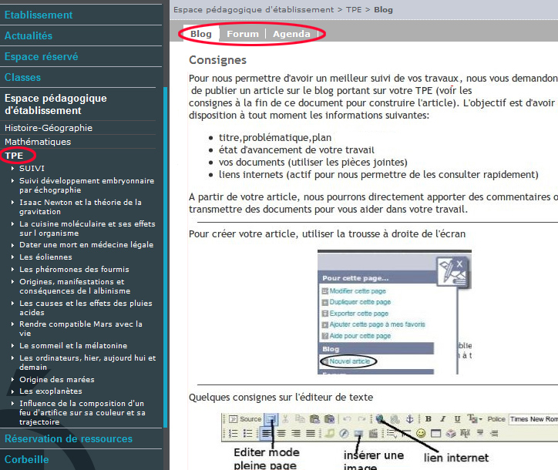Click the insert image icon
The width and height of the screenshot is (558, 470).
point(358,433)
